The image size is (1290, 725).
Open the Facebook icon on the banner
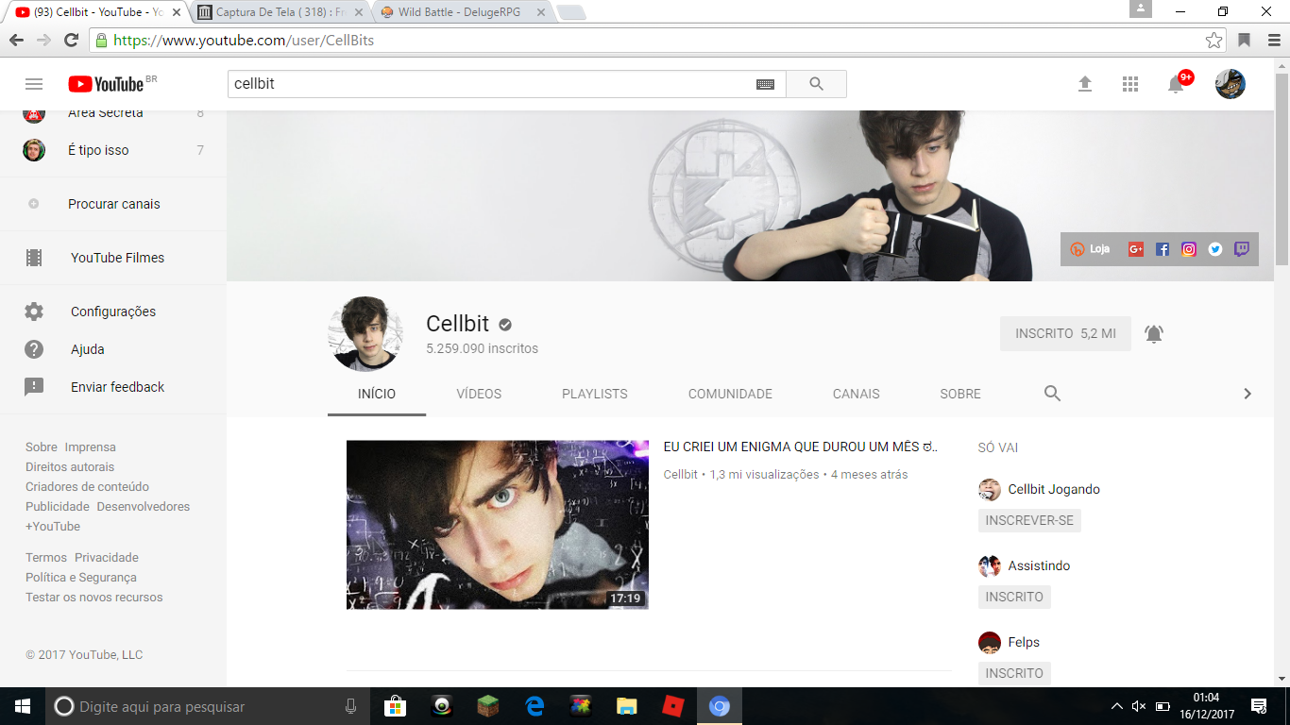(x=1163, y=249)
